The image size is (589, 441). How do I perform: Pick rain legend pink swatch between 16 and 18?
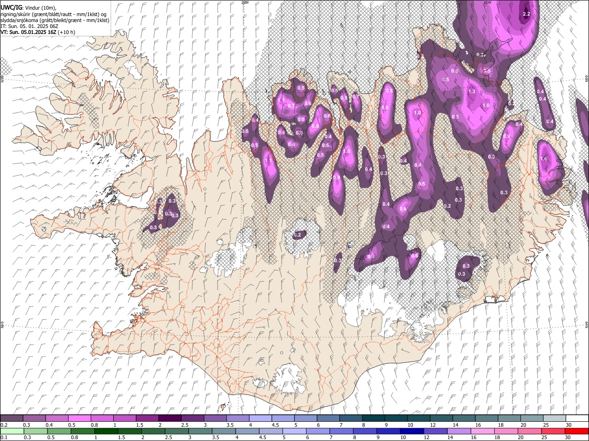[x=482, y=431]
